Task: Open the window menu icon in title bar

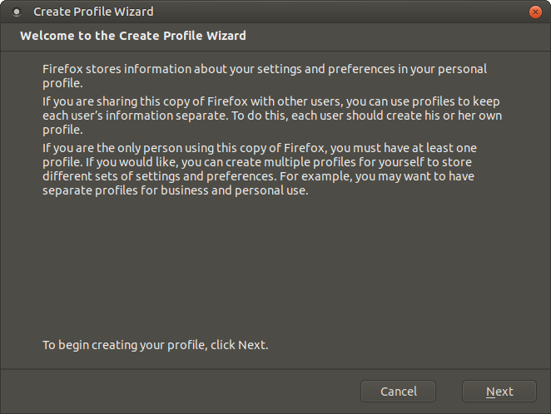Action: pyautogui.click(x=16, y=12)
